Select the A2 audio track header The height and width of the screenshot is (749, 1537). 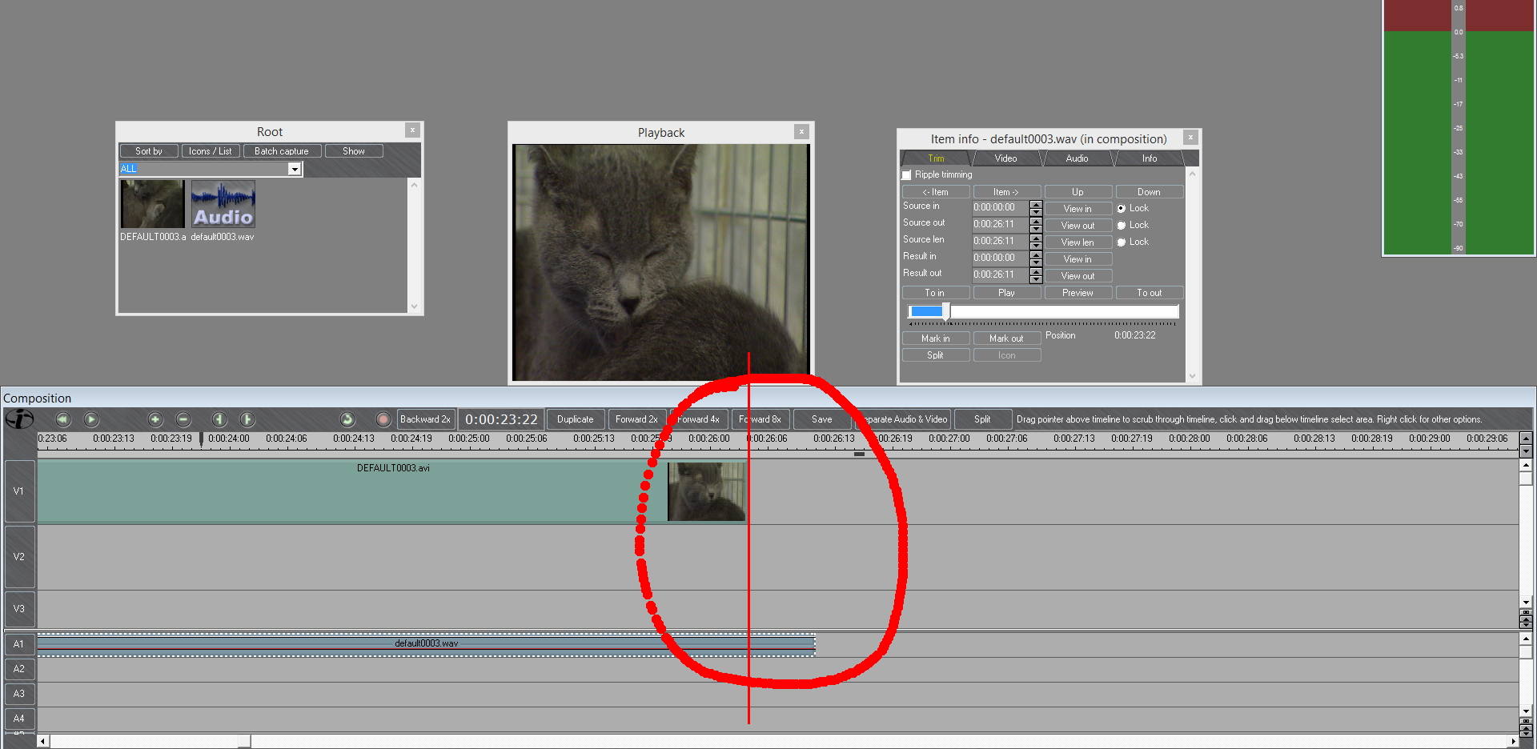point(19,669)
